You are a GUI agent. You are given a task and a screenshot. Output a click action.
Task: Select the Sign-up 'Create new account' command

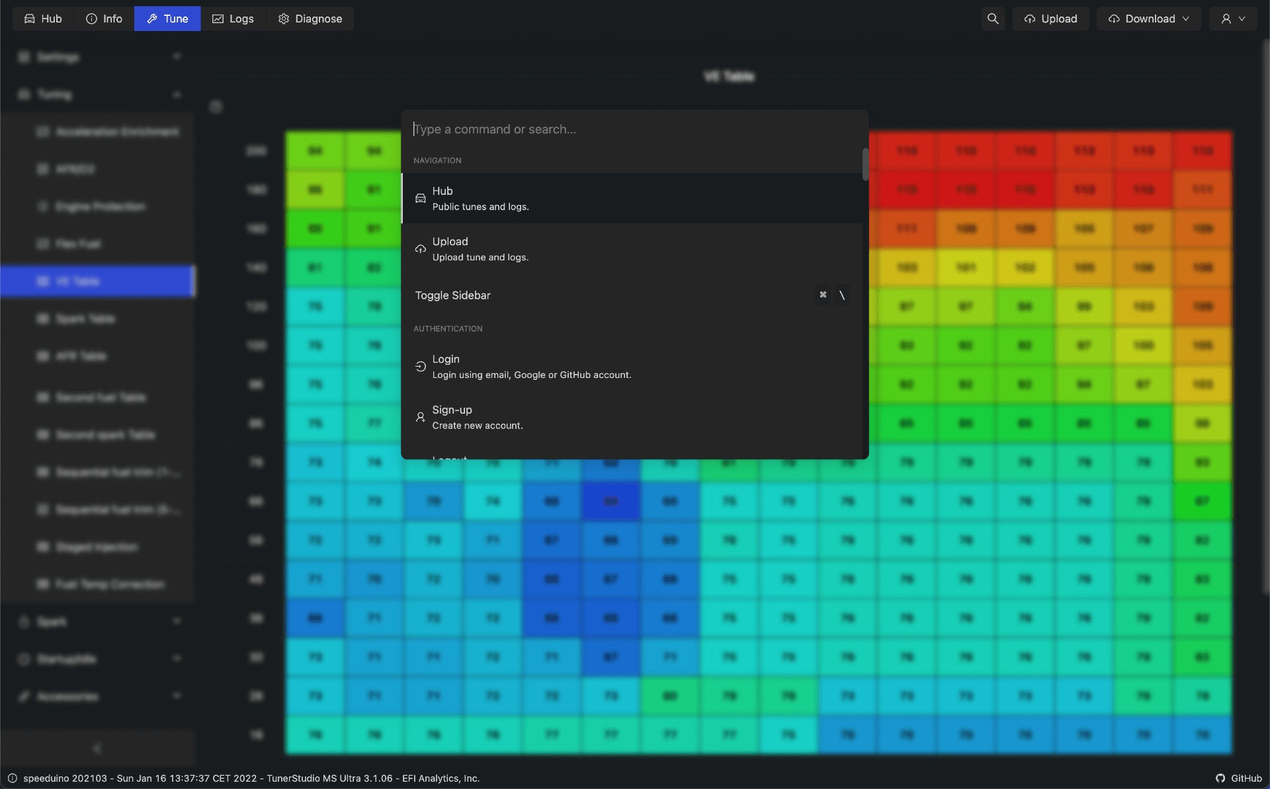pyautogui.click(x=632, y=418)
